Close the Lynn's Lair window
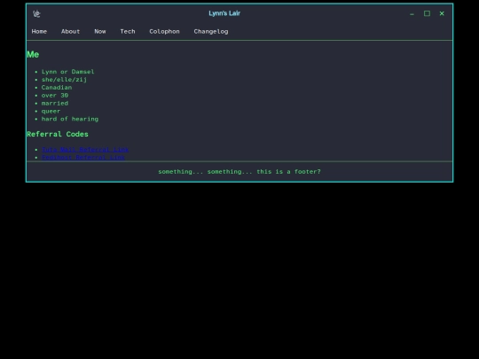The height and width of the screenshot is (359, 479). [442, 13]
